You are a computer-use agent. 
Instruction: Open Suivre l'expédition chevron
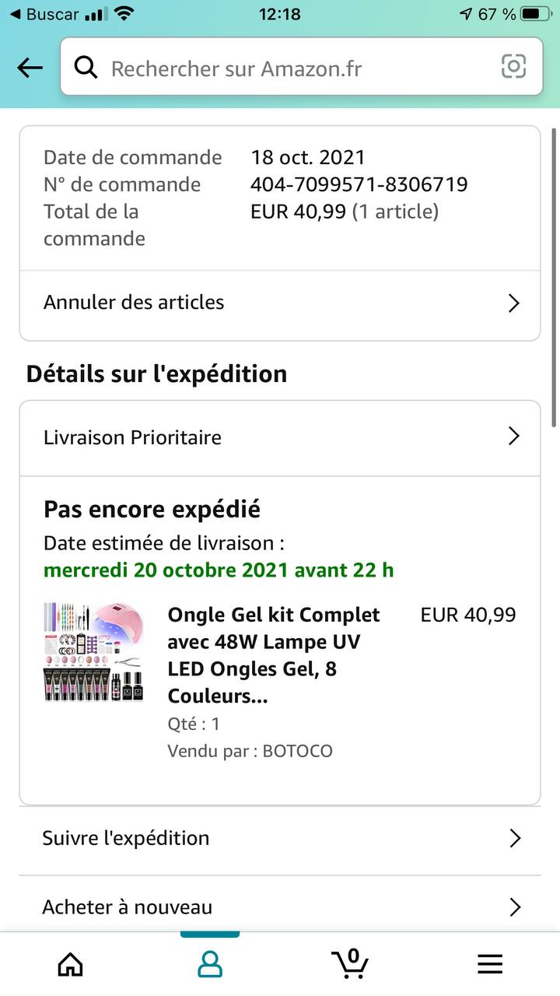pos(513,838)
